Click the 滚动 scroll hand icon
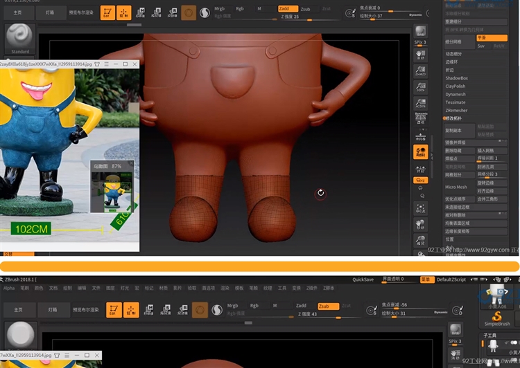This screenshot has width=520, height=368. tap(421, 55)
